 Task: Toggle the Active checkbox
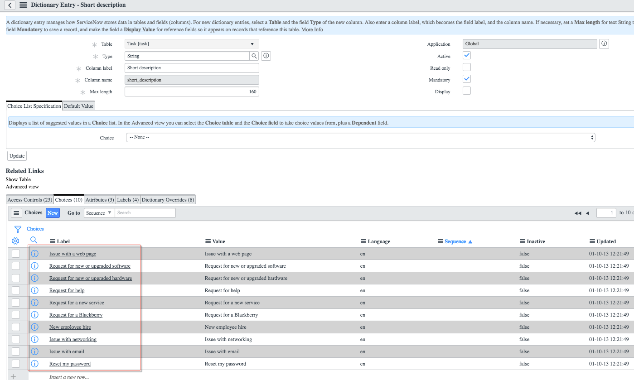[x=467, y=55]
